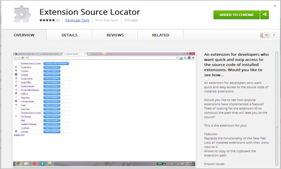Click the 'Known issues:' text
This screenshot has width=281, height=169.
tap(214, 164)
